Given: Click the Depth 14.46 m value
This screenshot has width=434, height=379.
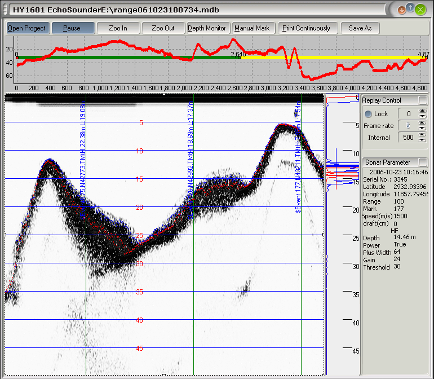Looking at the screenshot, I should 404,237.
